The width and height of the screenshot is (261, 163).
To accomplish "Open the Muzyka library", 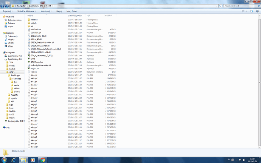I will 11,40.
